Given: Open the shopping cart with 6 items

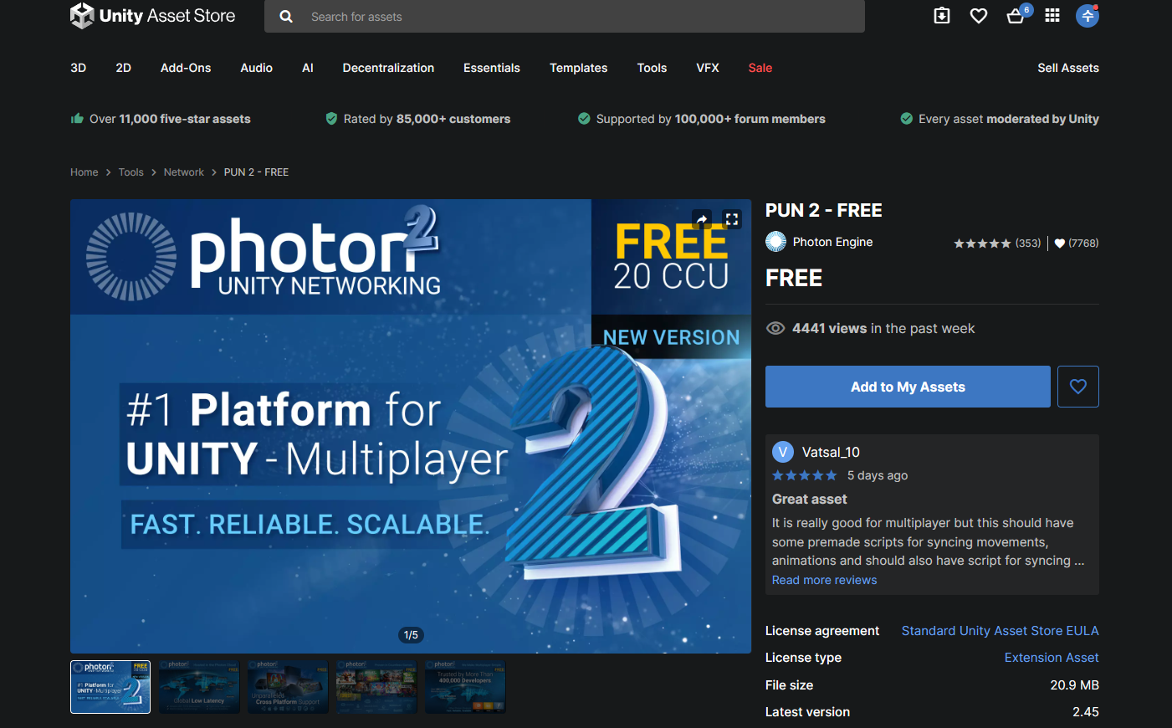Looking at the screenshot, I should 1017,14.
